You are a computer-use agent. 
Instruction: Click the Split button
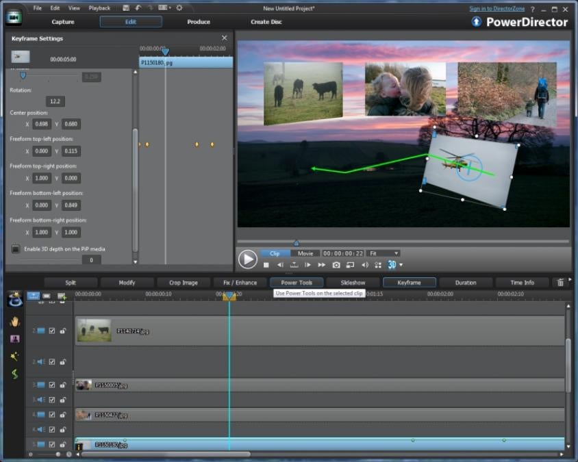71,283
